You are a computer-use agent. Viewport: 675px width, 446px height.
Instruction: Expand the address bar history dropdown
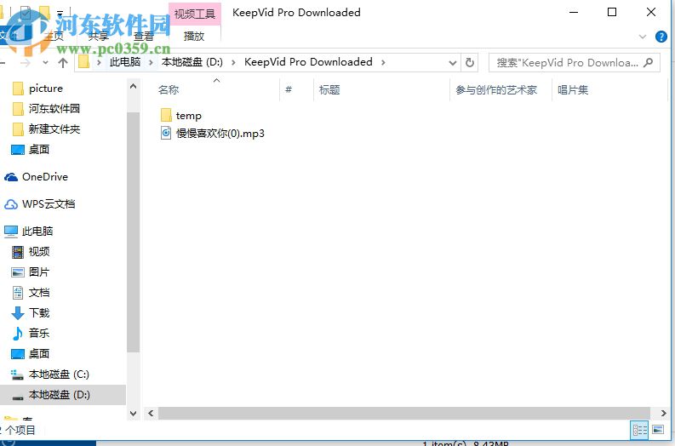(x=453, y=63)
